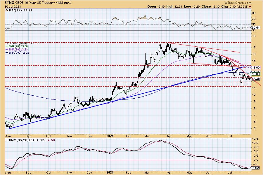
Task: Click the Close 12.39 header value
Action: (211, 6)
